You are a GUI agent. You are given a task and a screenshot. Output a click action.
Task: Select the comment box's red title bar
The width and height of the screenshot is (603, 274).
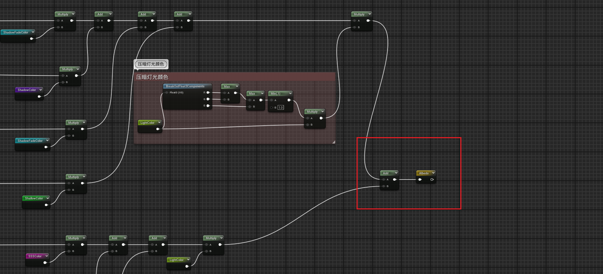pyautogui.click(x=234, y=77)
